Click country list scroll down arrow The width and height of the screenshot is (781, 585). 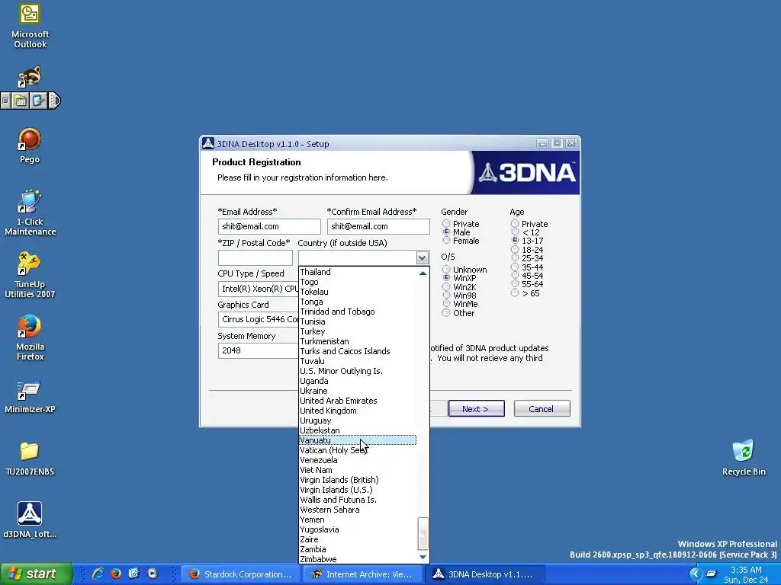tap(423, 558)
